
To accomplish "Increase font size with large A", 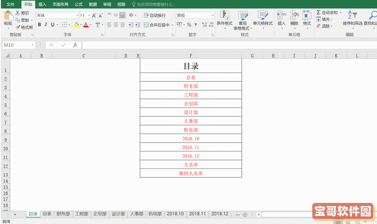I will [94, 16].
